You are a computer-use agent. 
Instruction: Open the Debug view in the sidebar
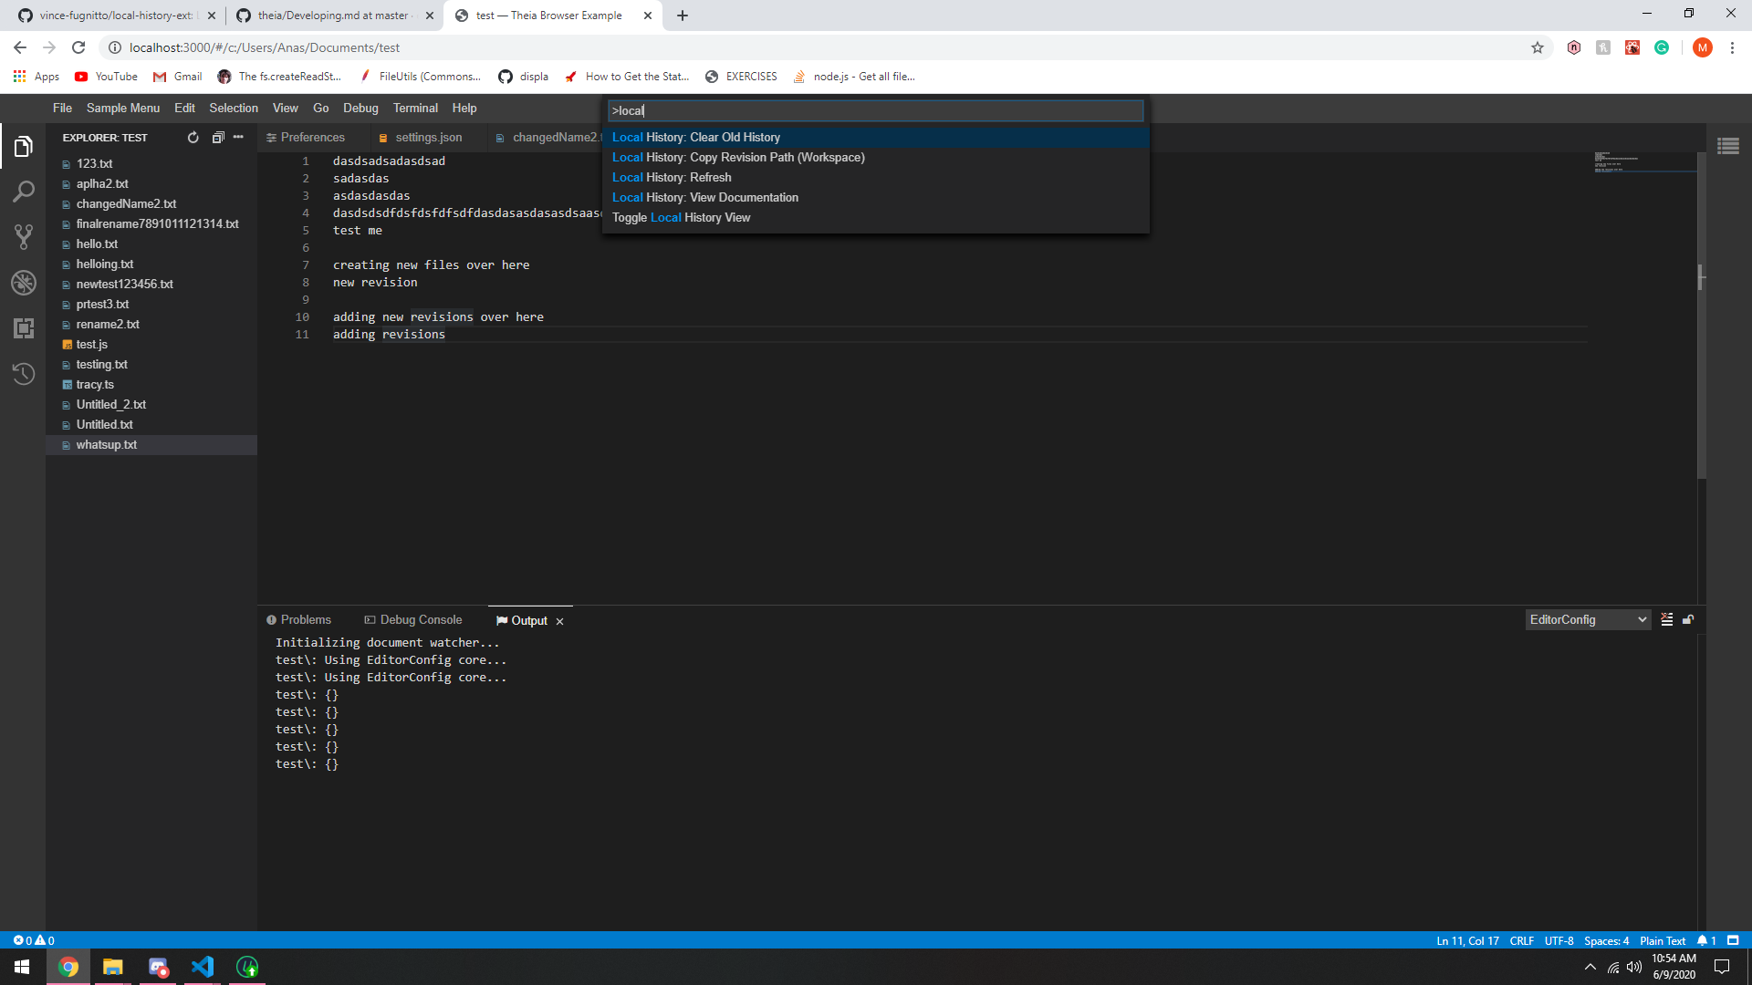click(25, 283)
